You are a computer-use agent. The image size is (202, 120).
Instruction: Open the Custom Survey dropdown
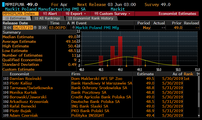[112, 14]
